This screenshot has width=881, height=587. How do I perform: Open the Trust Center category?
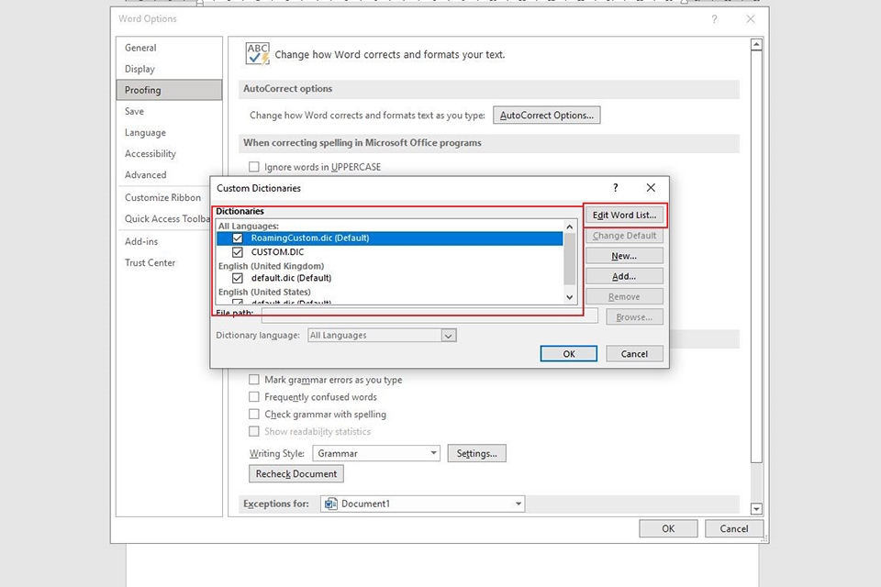coord(169,263)
